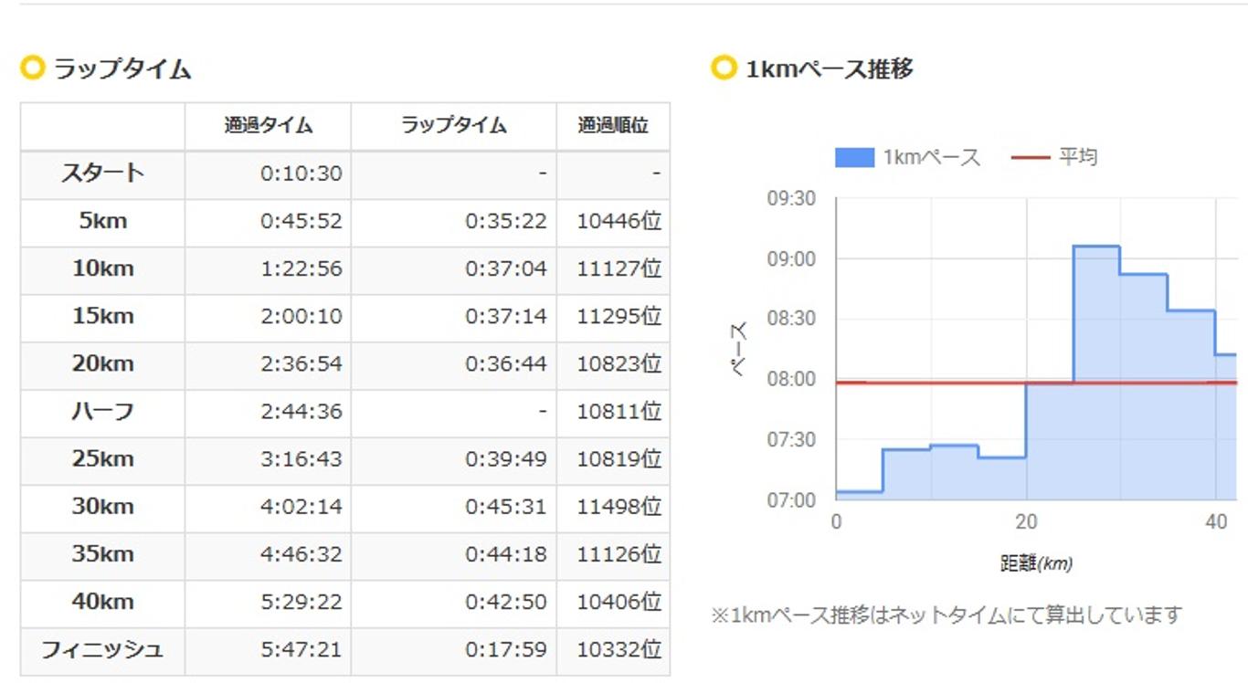Click the yellow icon beside ラップタイム heading
Image resolution: width=1248 pixels, height=683 pixels.
[34, 68]
